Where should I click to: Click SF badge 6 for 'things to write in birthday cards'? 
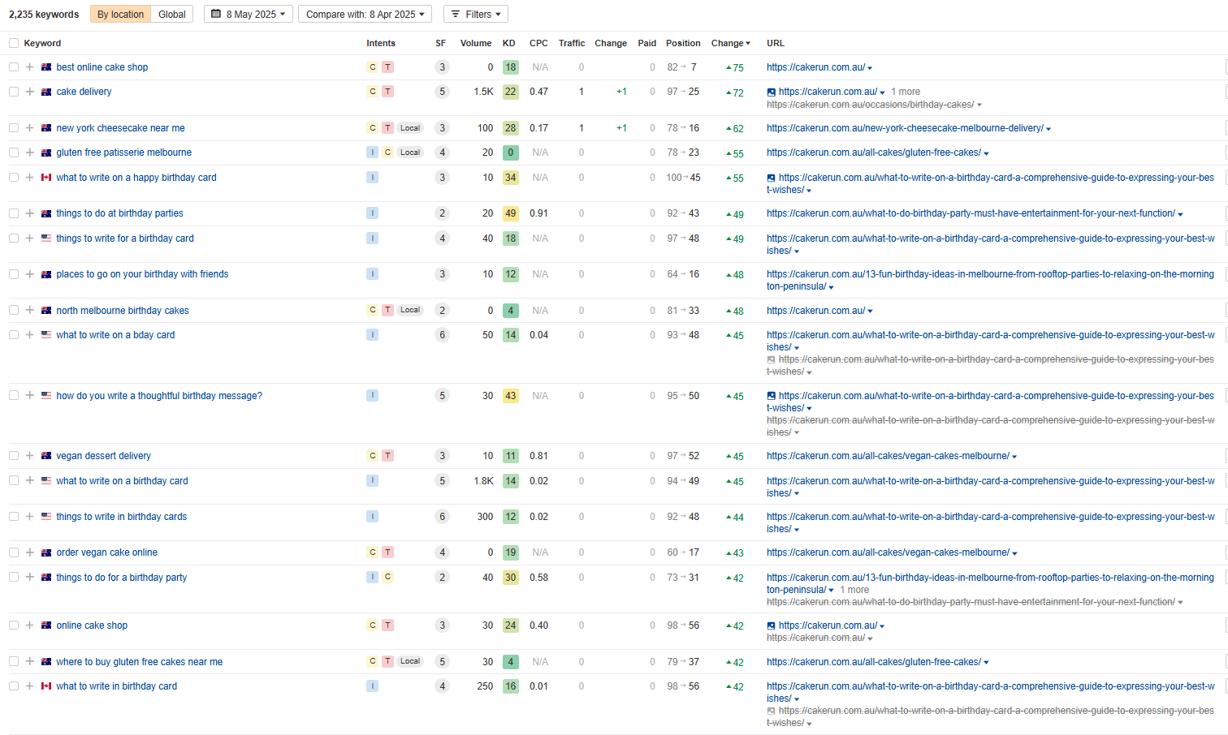click(x=442, y=517)
